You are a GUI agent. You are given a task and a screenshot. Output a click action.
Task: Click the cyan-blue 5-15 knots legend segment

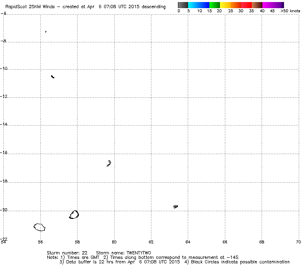pos(199,5)
